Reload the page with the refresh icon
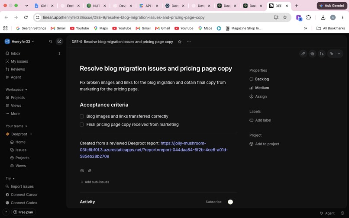Image resolution: width=349 pixels, height=218 pixels. click(26, 17)
